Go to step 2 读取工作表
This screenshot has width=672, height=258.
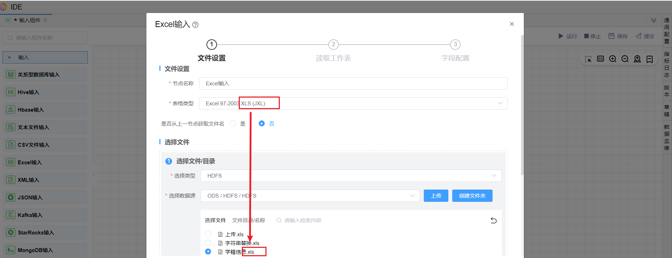[x=333, y=45]
